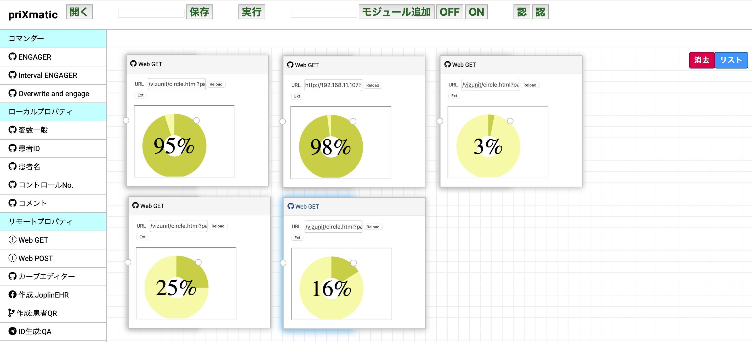Click the GitHub icon on the 25% Web GET card
The image size is (752, 342).
(135, 206)
